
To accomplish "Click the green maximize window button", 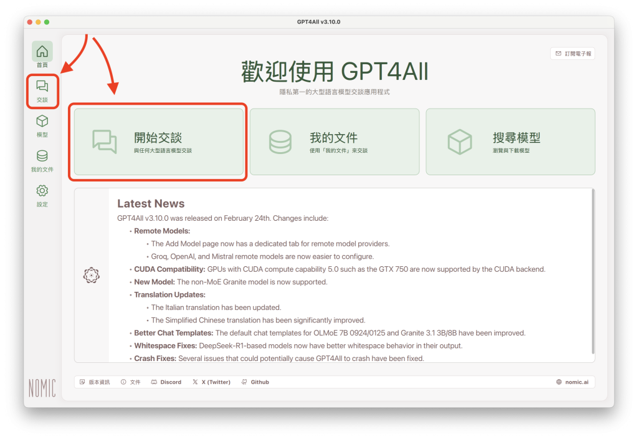I will coord(47,22).
